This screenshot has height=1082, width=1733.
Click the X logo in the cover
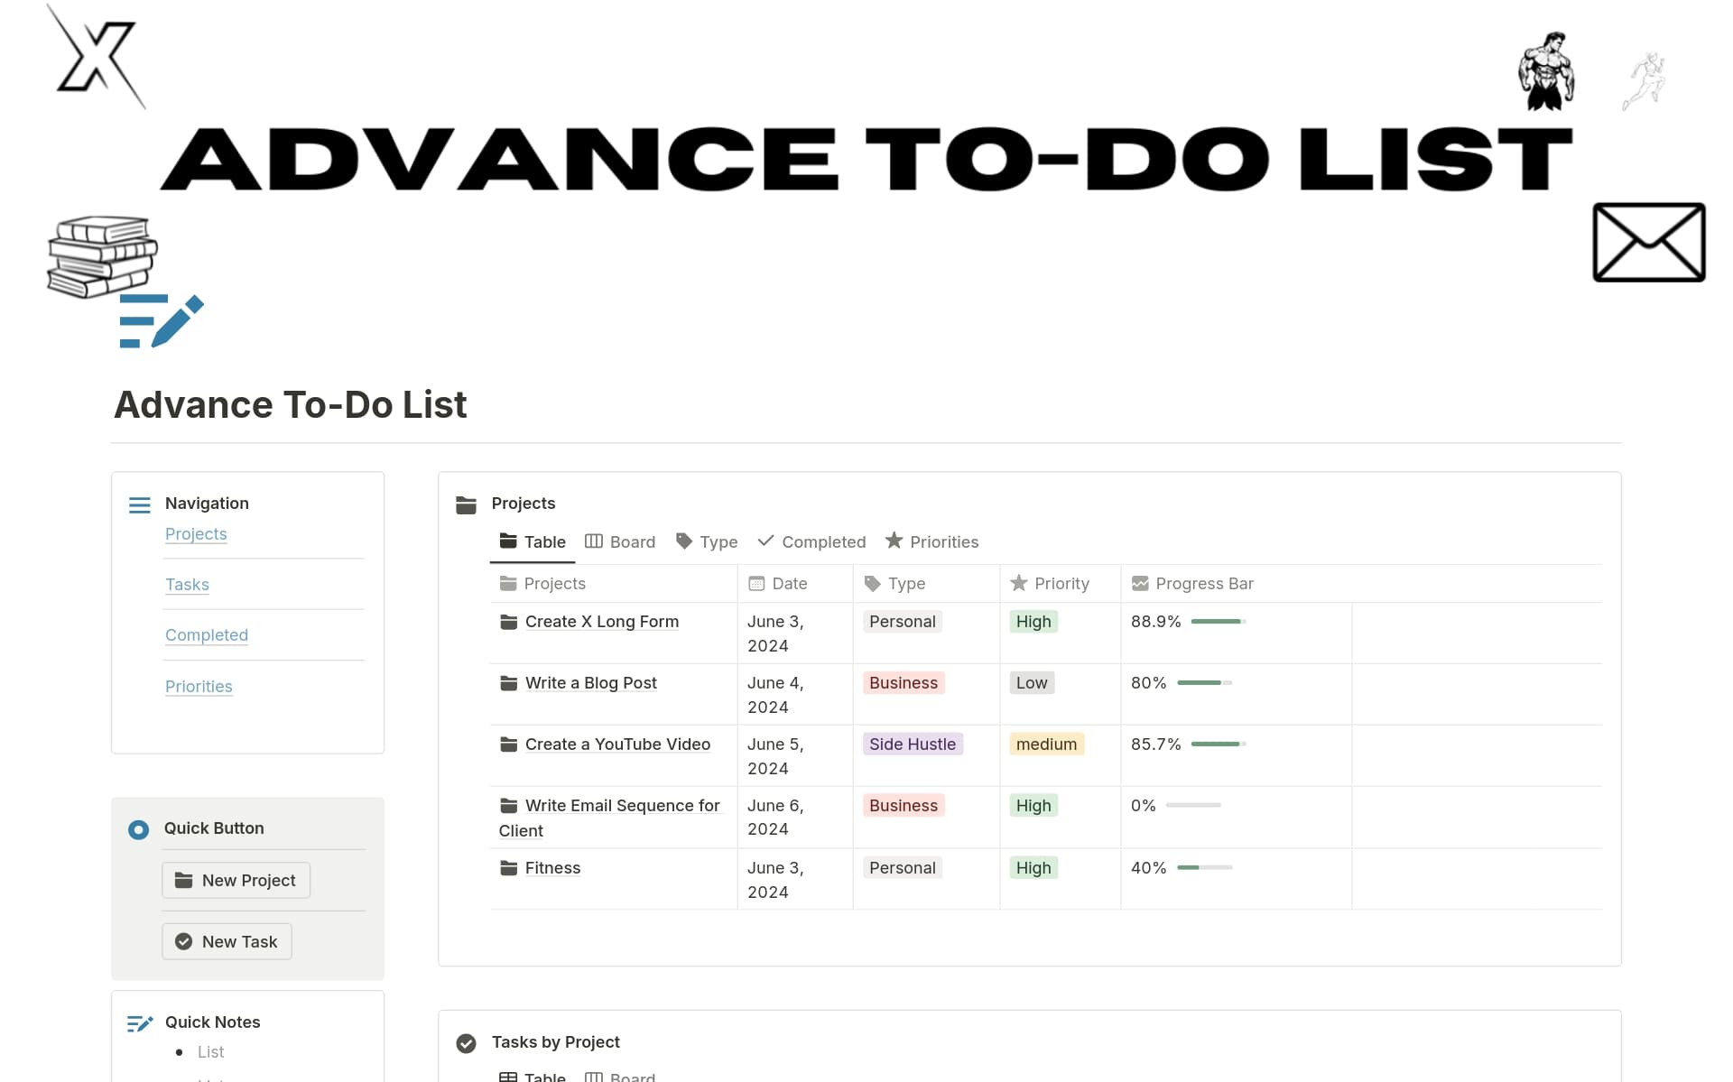pos(97,57)
